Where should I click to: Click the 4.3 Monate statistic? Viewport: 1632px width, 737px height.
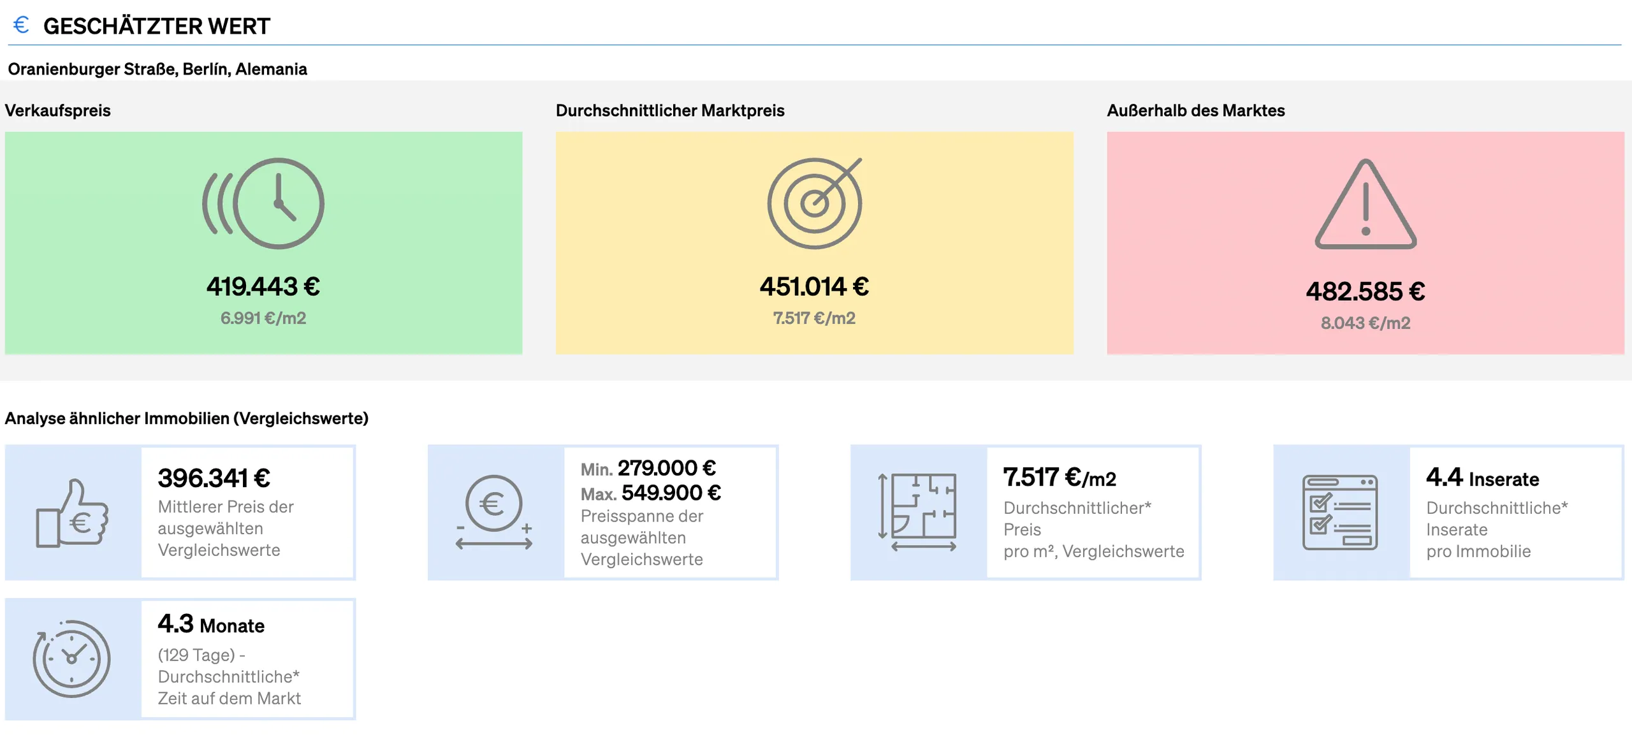(x=211, y=624)
